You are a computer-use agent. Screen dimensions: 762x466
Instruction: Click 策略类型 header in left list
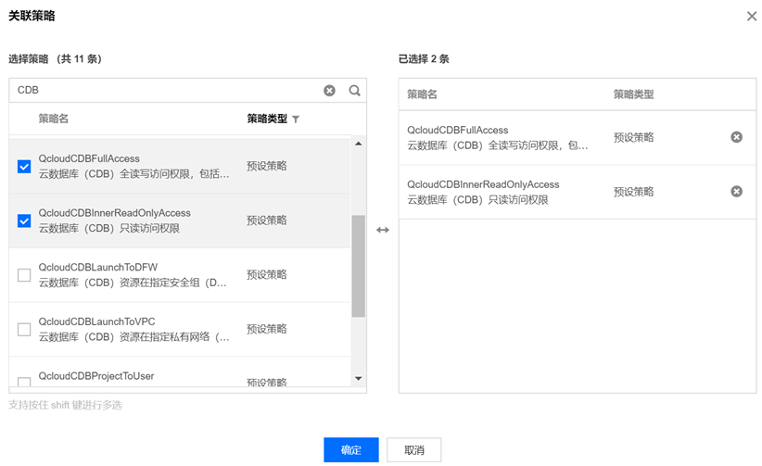(267, 119)
